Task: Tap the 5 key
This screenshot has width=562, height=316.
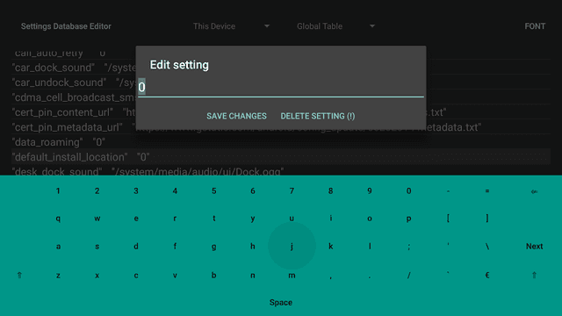Action: coord(214,191)
